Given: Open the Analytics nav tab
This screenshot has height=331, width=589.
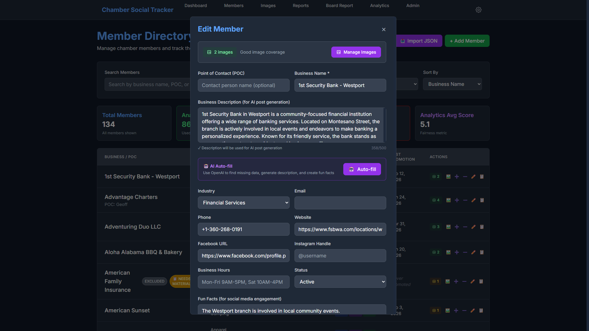Looking at the screenshot, I should [x=379, y=6].
